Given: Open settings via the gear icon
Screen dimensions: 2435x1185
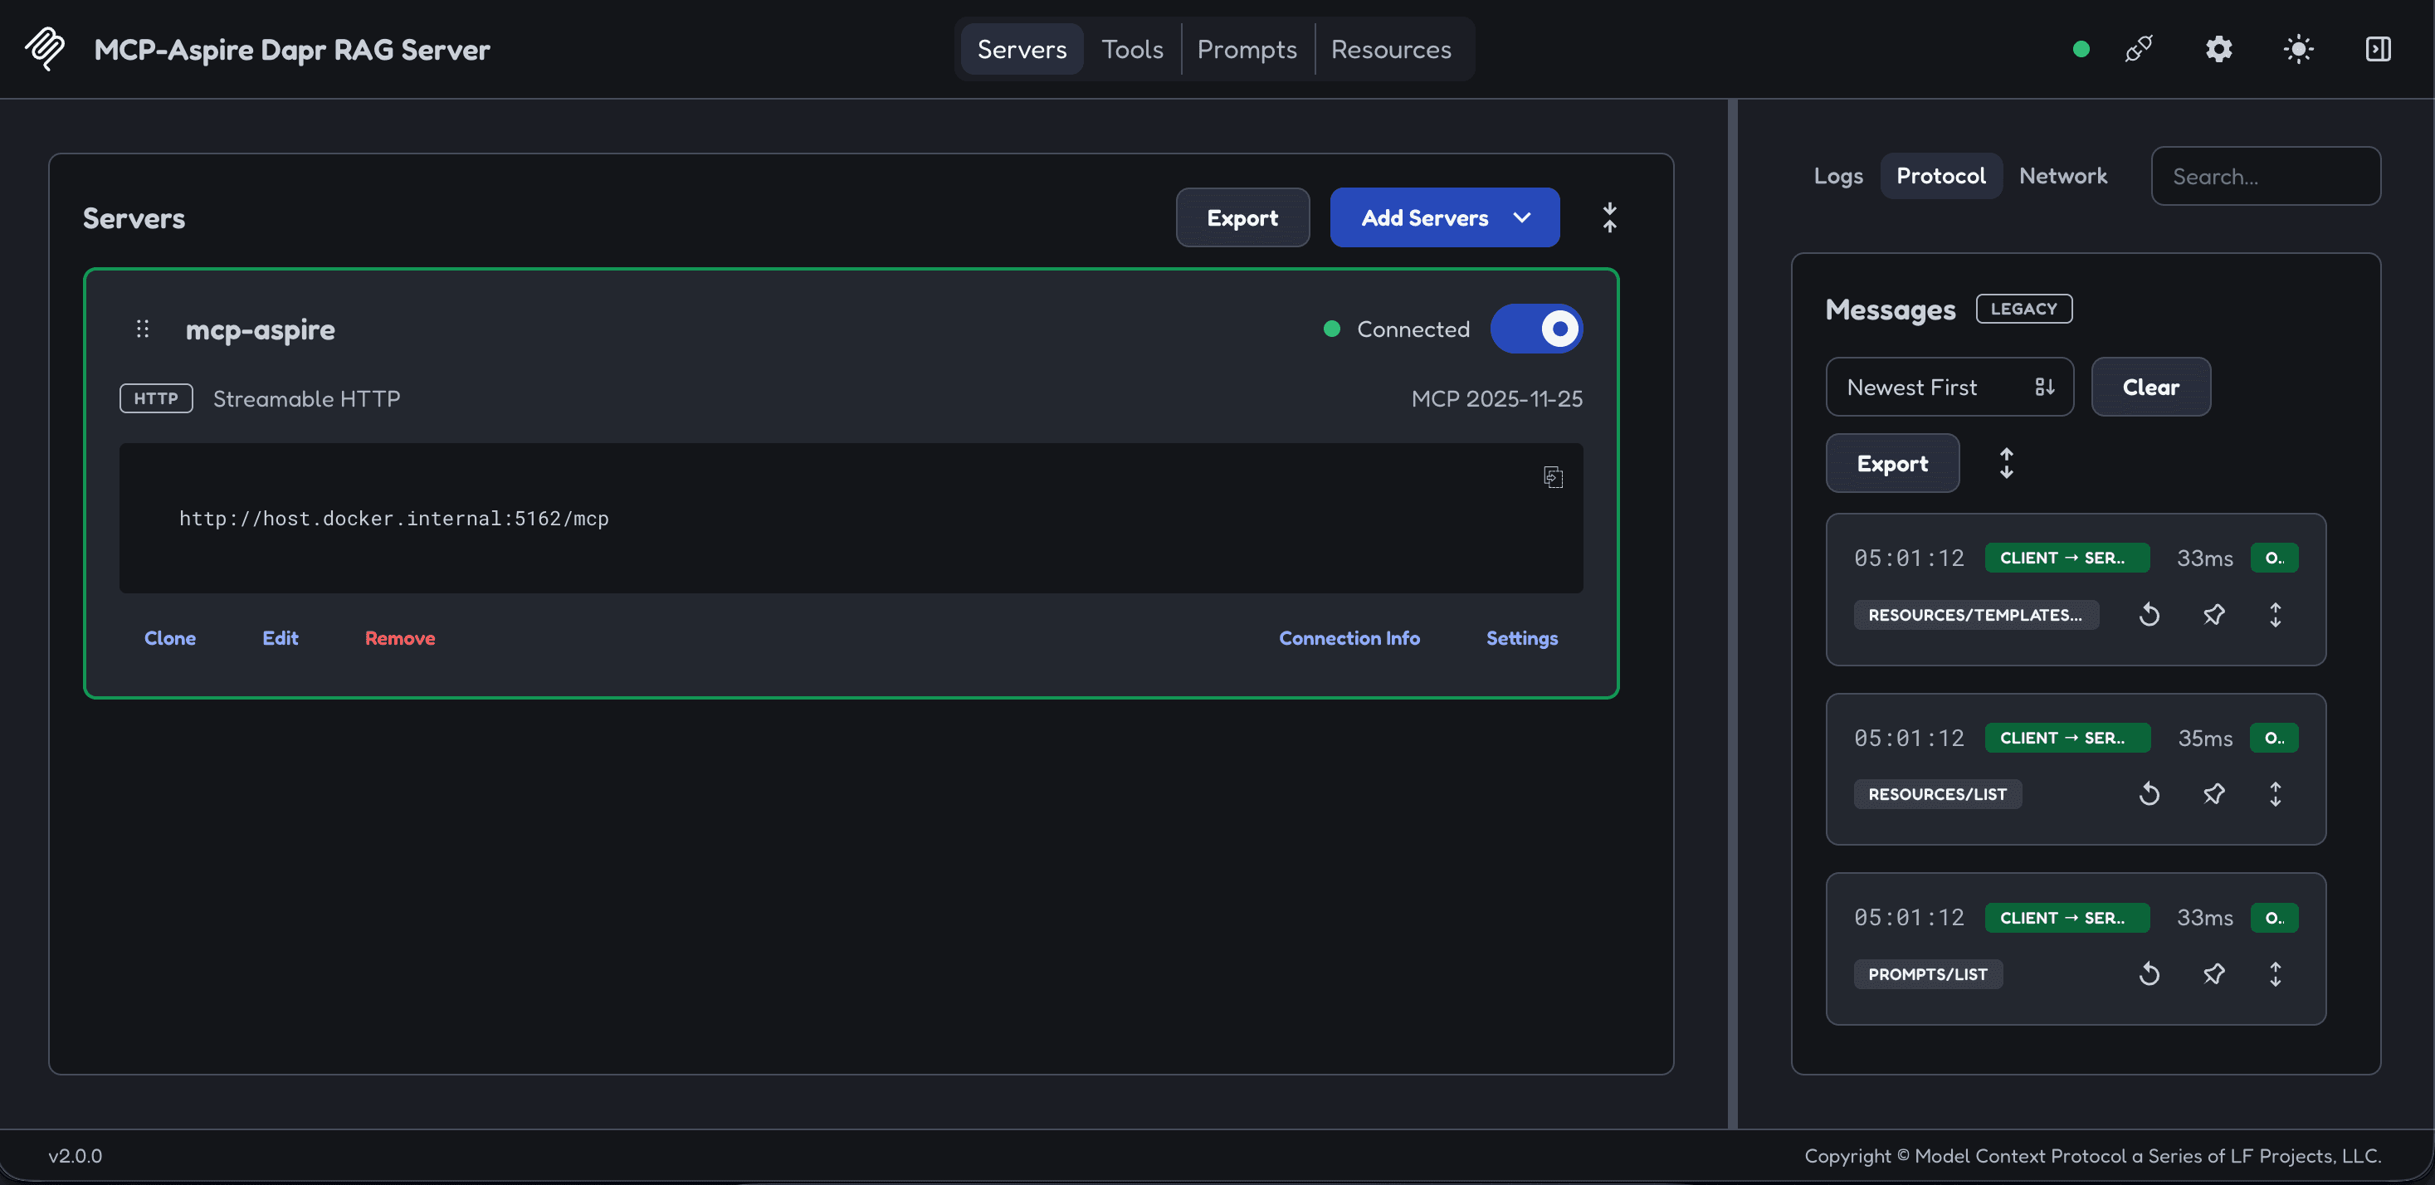Looking at the screenshot, I should [x=2218, y=49].
